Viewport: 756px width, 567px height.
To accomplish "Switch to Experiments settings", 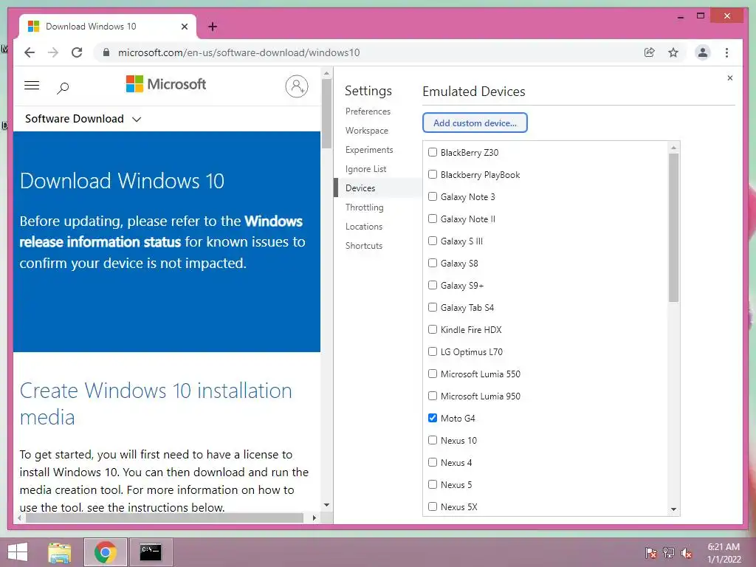I will point(369,150).
